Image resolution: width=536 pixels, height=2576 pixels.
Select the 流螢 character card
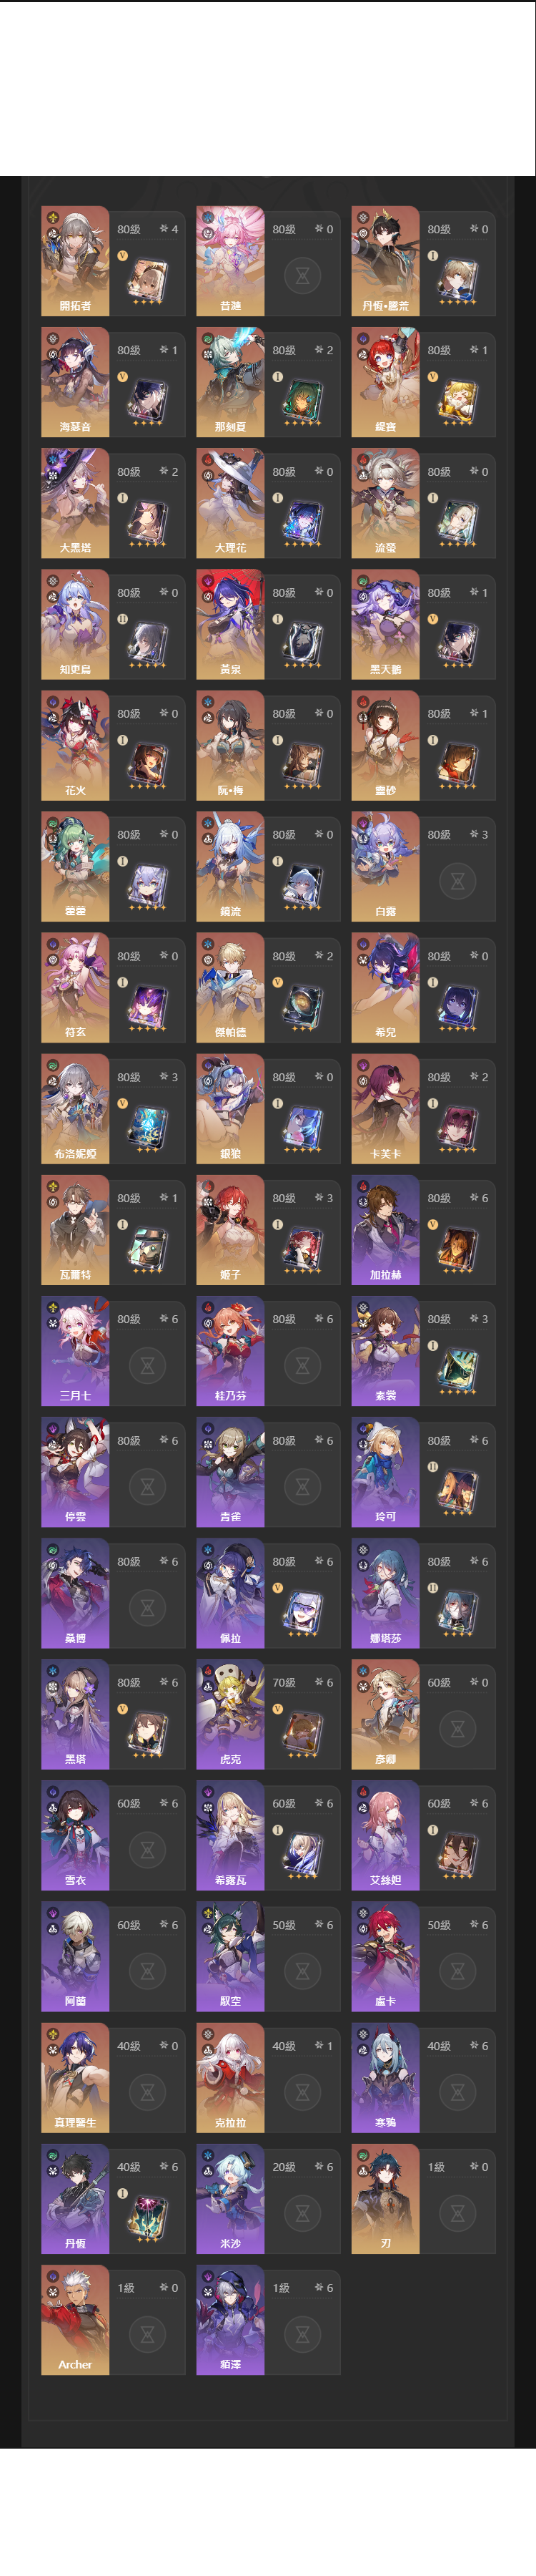coord(423,503)
